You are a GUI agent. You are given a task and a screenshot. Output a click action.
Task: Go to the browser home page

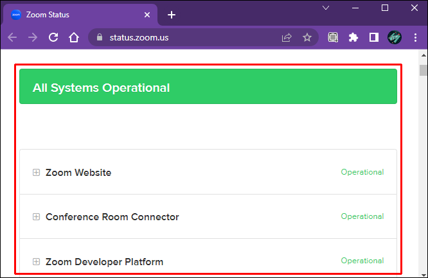coord(74,37)
